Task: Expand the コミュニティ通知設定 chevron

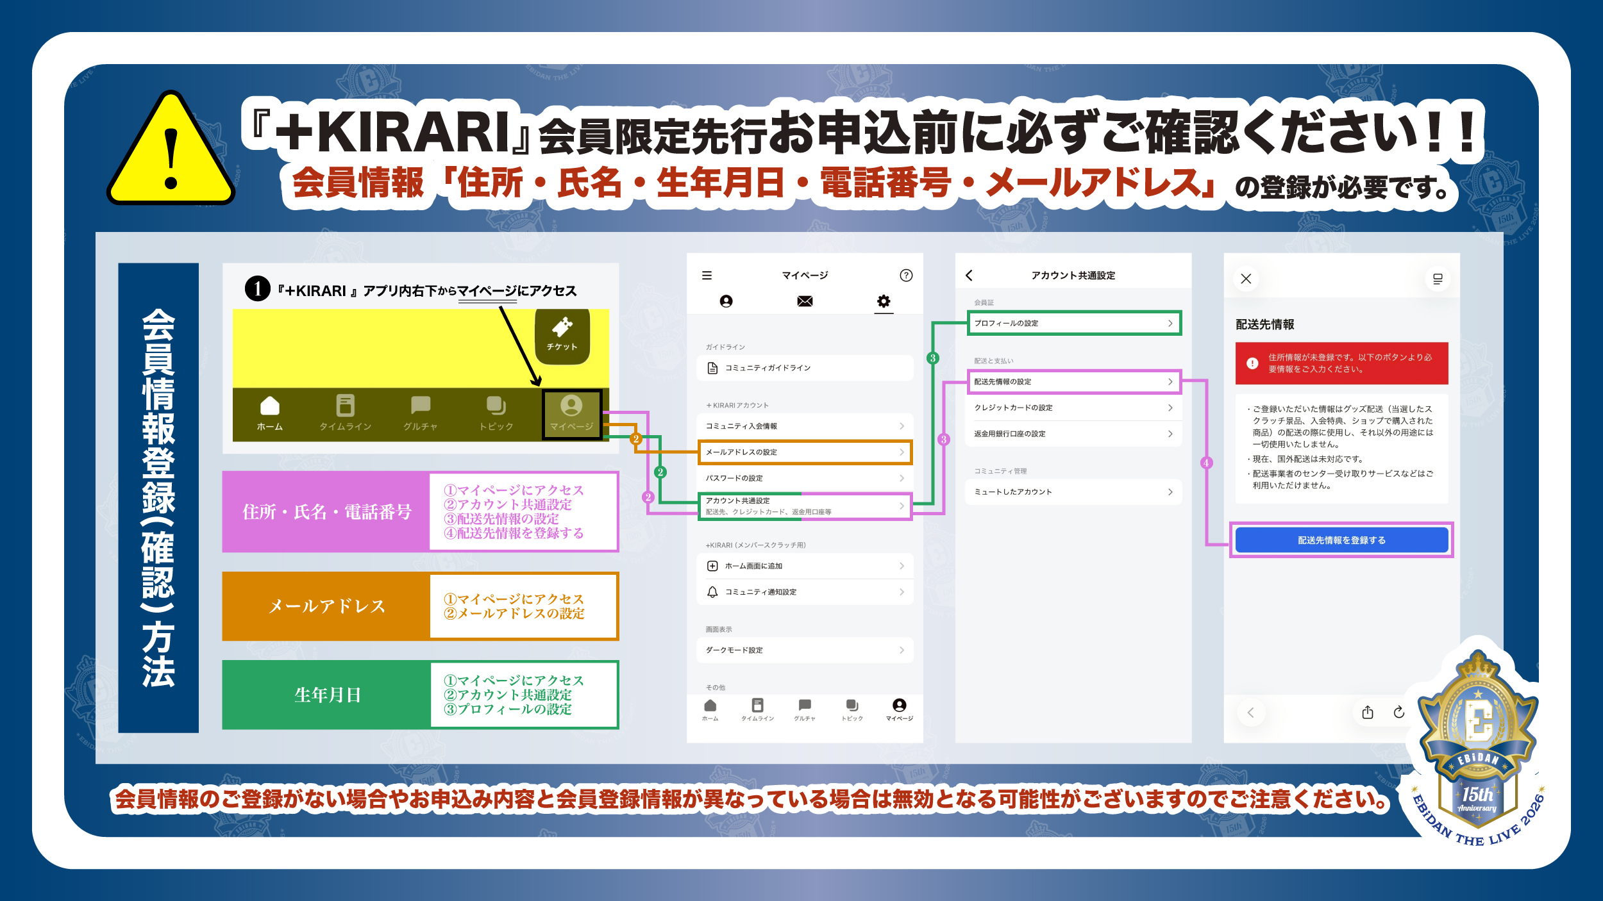Action: pyautogui.click(x=902, y=592)
